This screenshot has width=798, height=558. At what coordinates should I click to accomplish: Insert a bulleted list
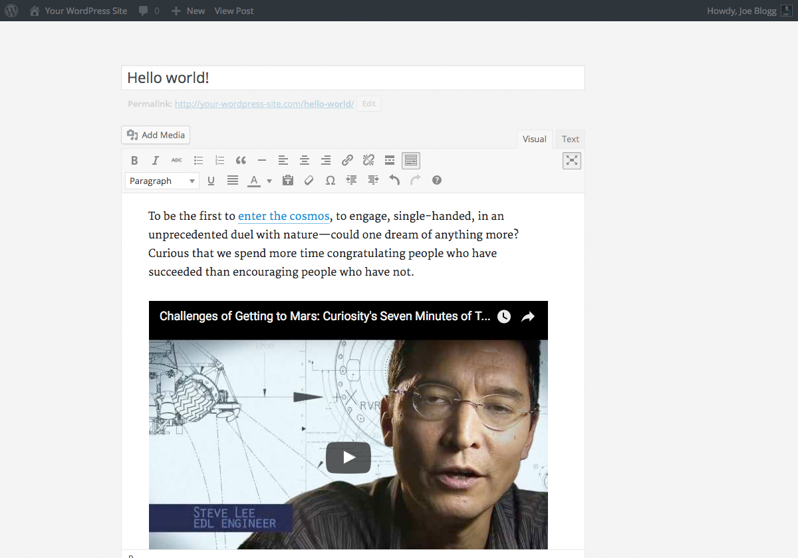[198, 160]
